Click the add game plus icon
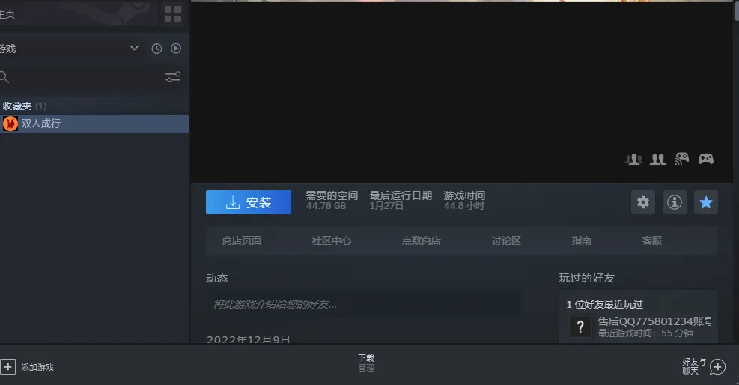The image size is (739, 385). pyautogui.click(x=8, y=366)
